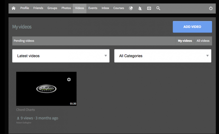Select the My videos tab
The image size is (219, 134).
point(185,41)
